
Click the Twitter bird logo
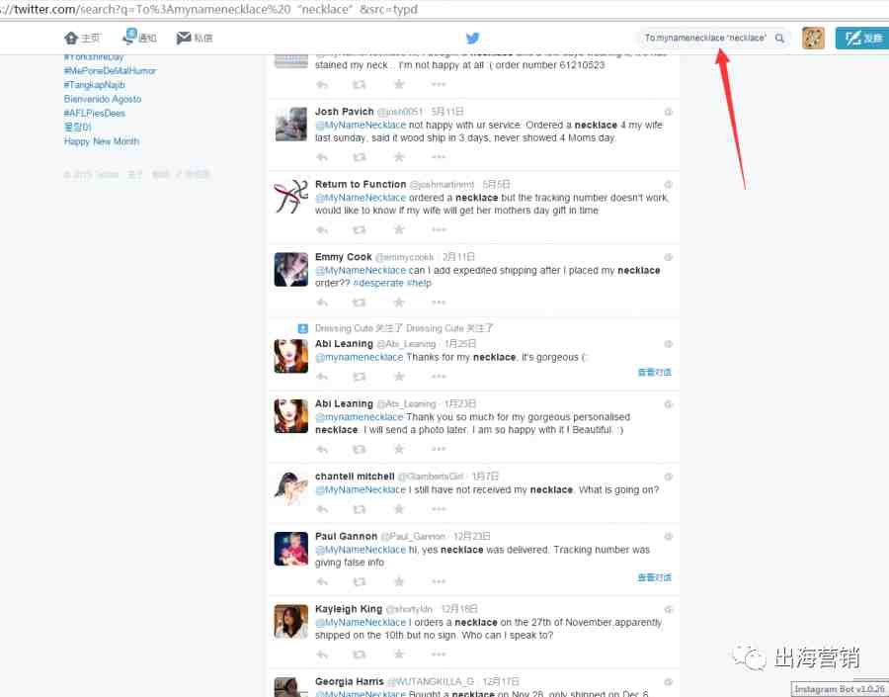(472, 38)
